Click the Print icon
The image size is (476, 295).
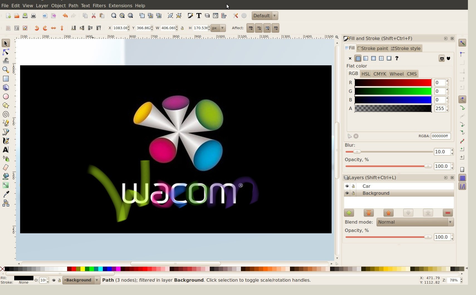(33, 16)
